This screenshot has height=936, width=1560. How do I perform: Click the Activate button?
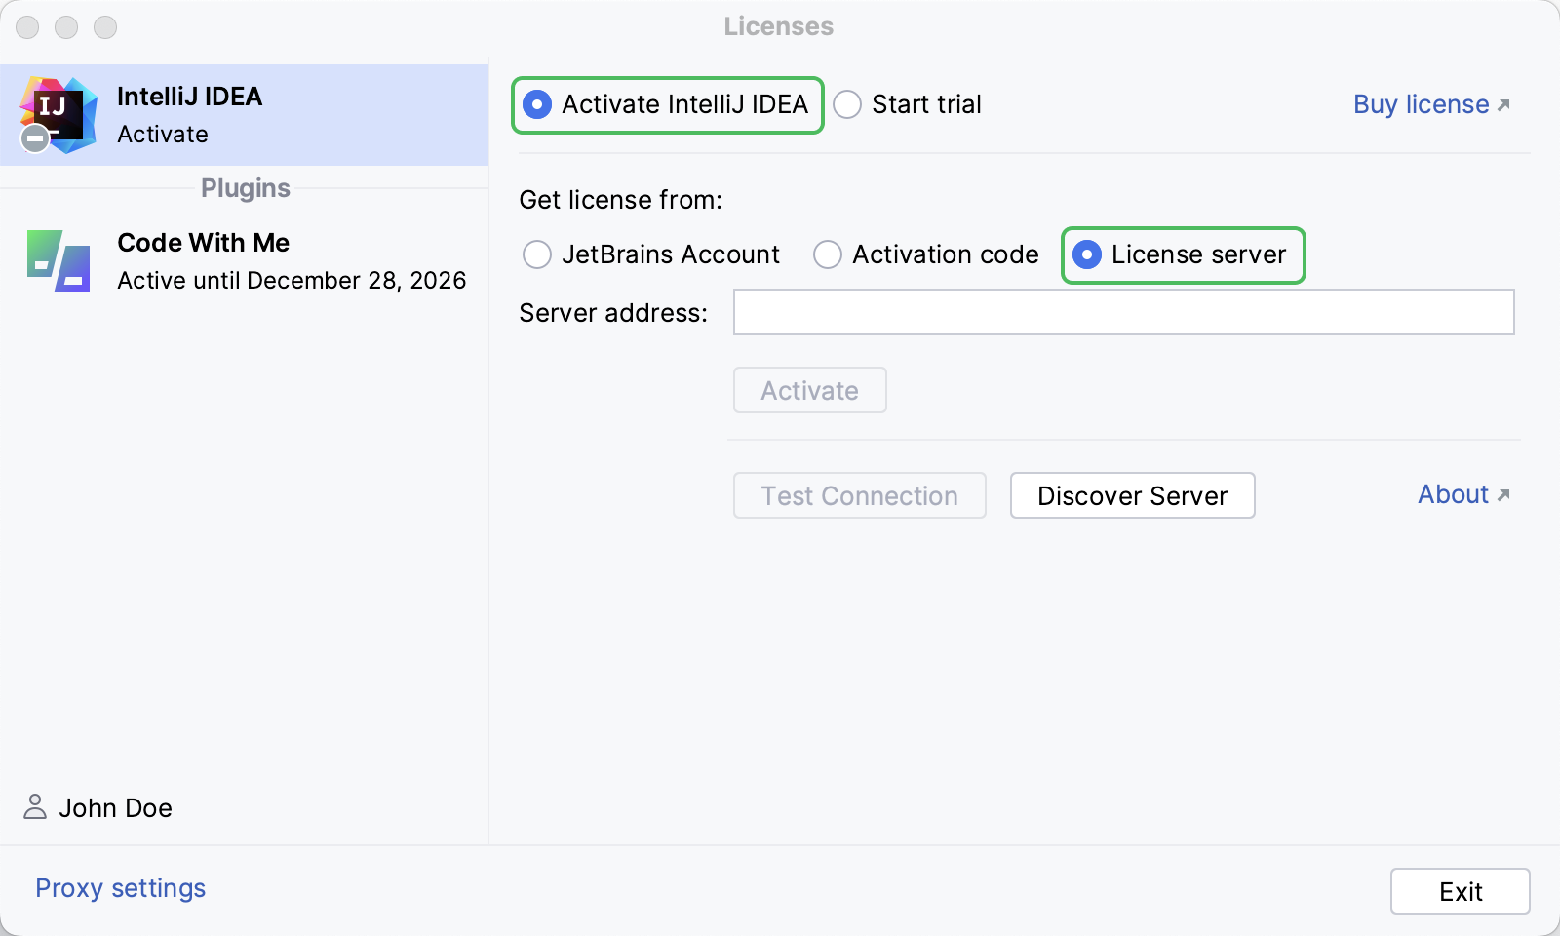tap(809, 390)
